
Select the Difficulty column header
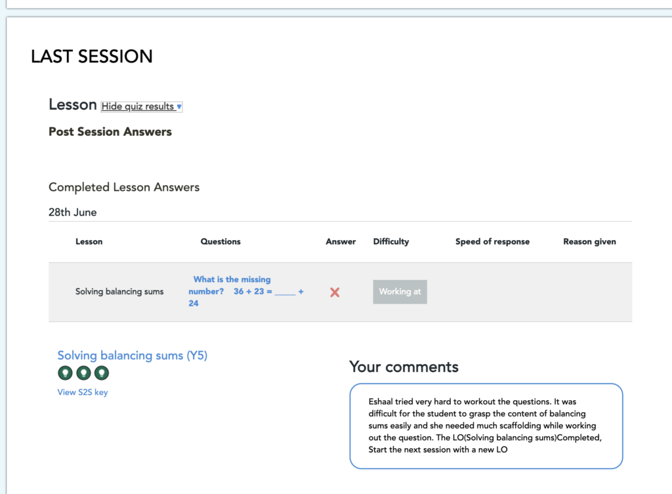[x=391, y=241]
